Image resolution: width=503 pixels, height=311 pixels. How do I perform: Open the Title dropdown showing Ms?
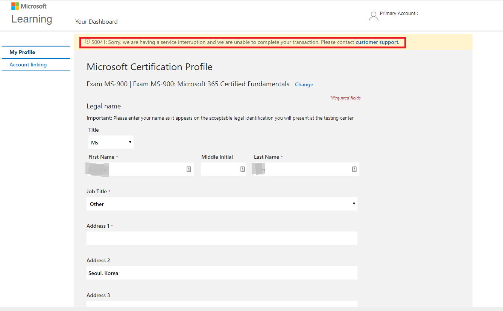pyautogui.click(x=111, y=142)
